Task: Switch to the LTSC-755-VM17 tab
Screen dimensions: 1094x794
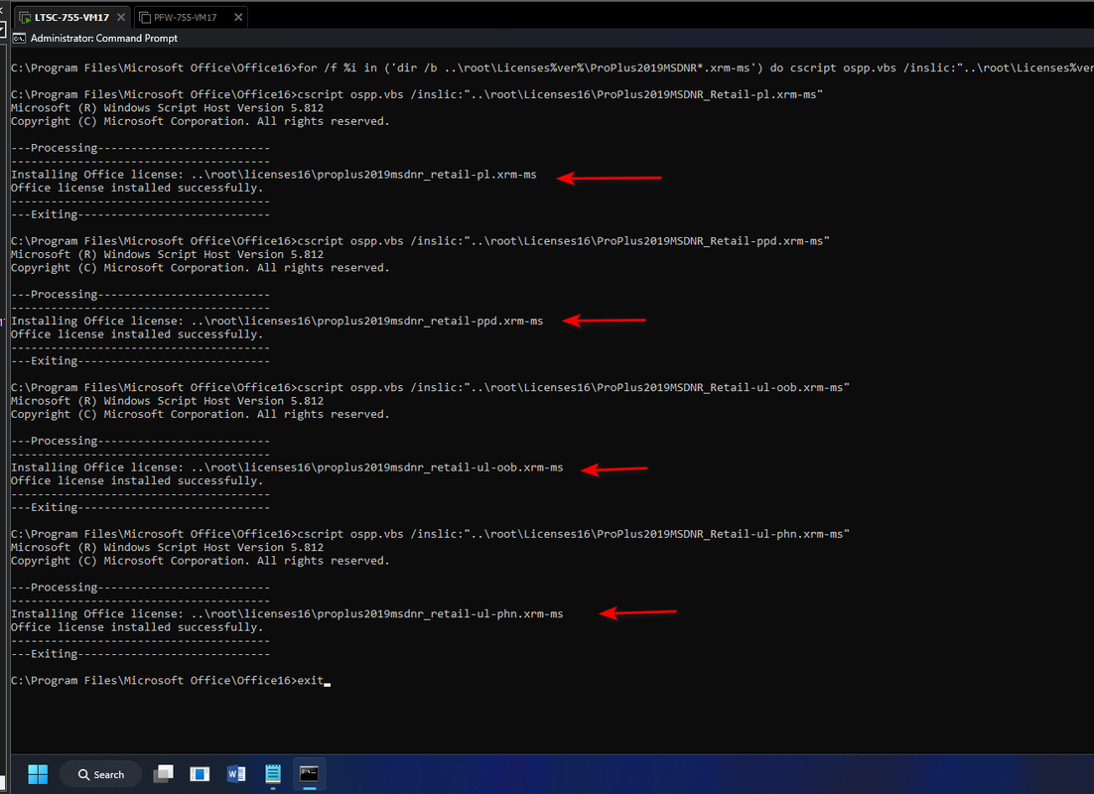Action: click(71, 18)
